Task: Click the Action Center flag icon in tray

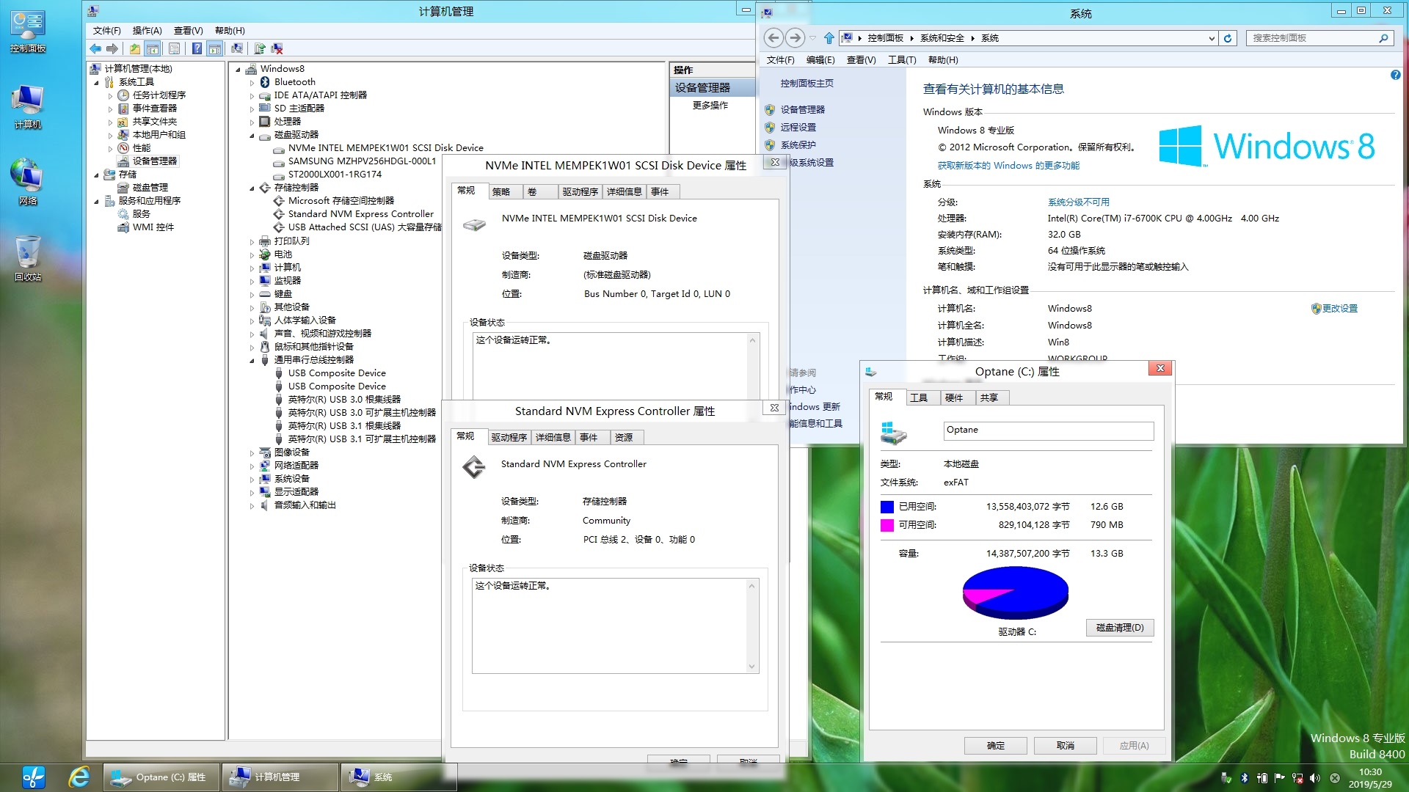Action: click(1279, 778)
